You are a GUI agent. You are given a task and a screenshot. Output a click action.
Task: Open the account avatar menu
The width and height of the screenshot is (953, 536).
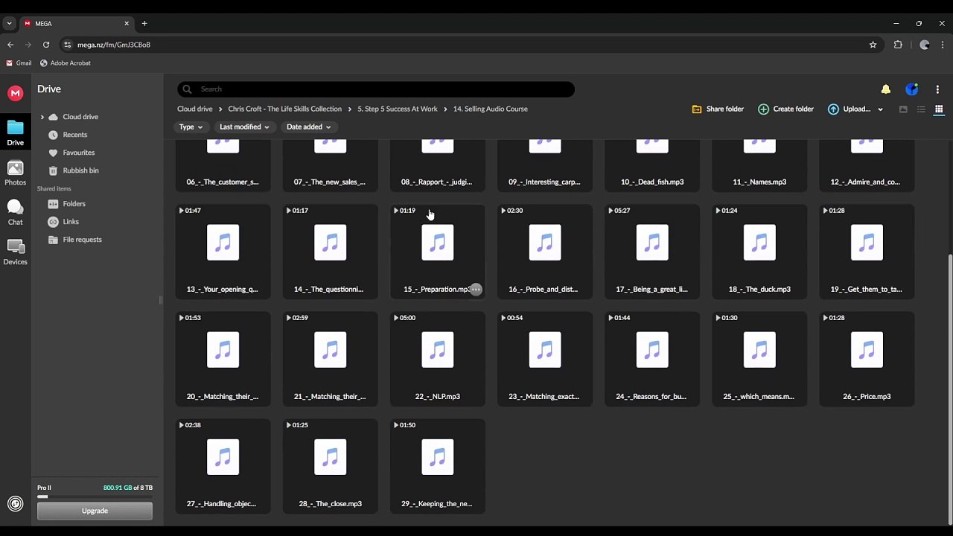(x=911, y=89)
